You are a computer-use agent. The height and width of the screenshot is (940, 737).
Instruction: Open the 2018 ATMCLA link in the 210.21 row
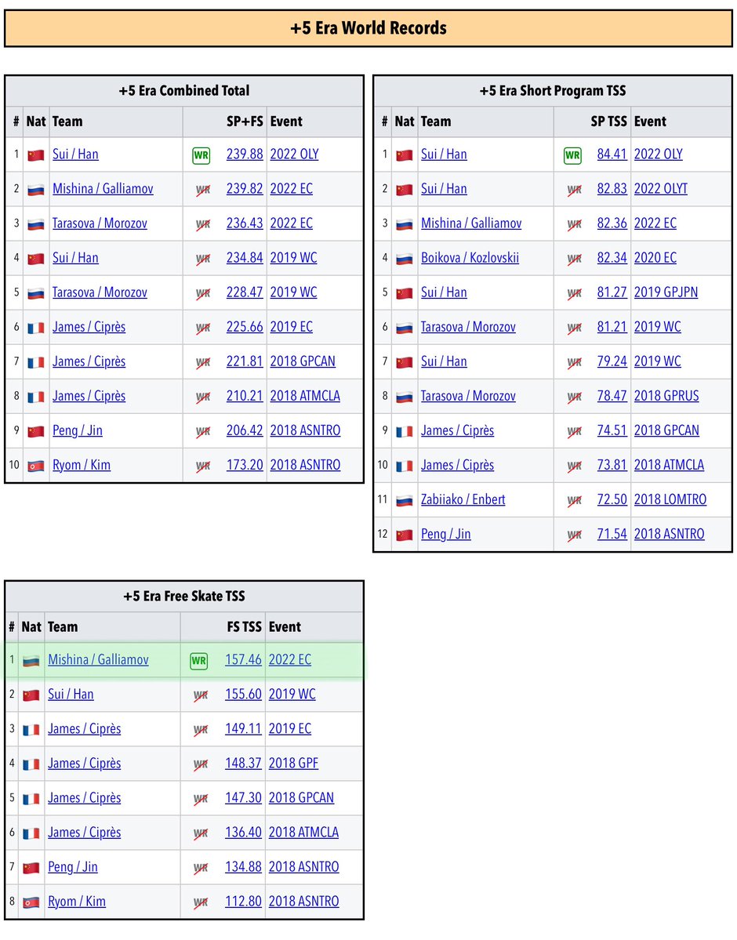(305, 396)
